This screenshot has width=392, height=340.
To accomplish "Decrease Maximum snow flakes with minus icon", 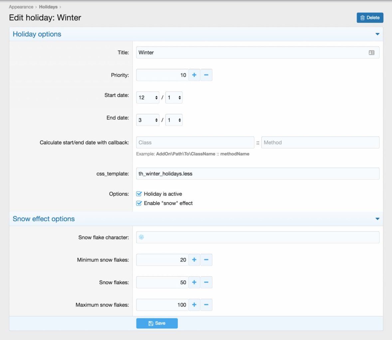I will pyautogui.click(x=206, y=305).
